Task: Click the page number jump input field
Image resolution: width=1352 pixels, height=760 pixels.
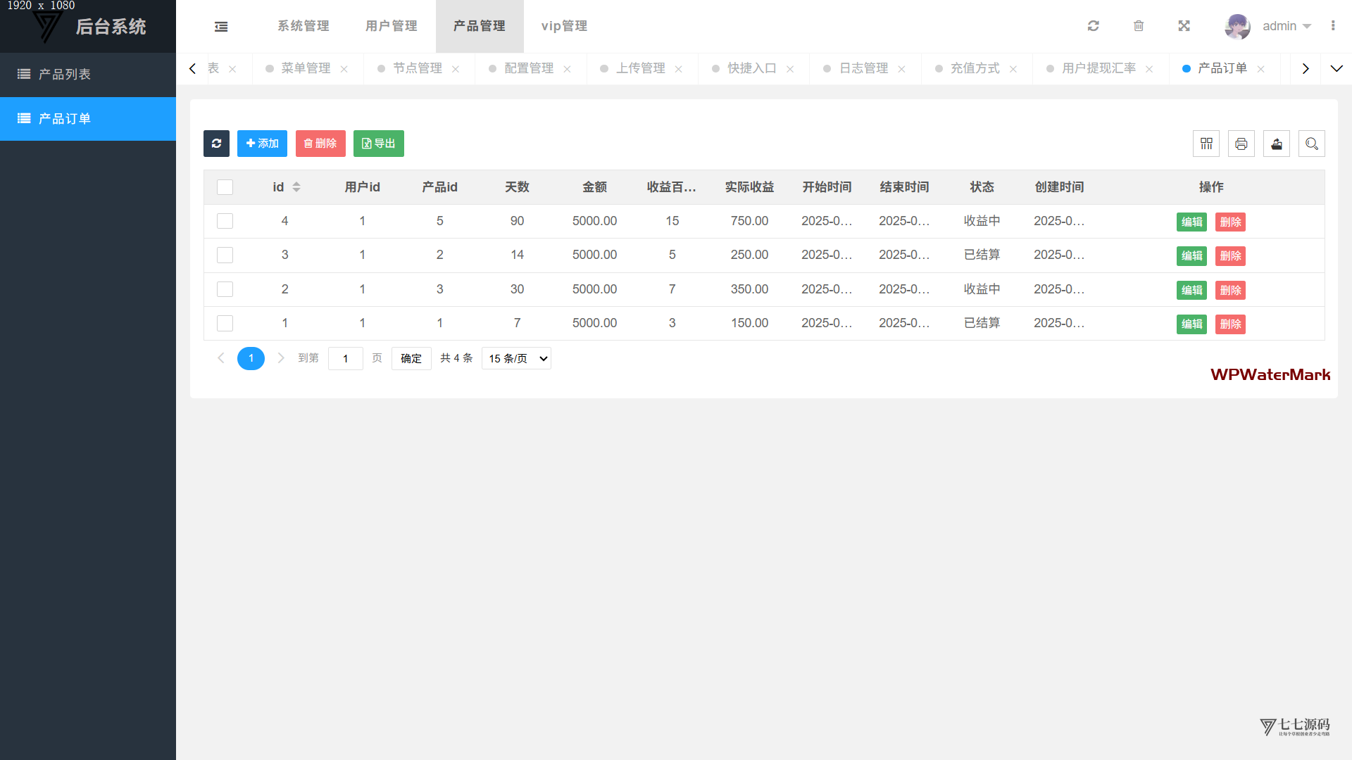Action: coord(345,358)
